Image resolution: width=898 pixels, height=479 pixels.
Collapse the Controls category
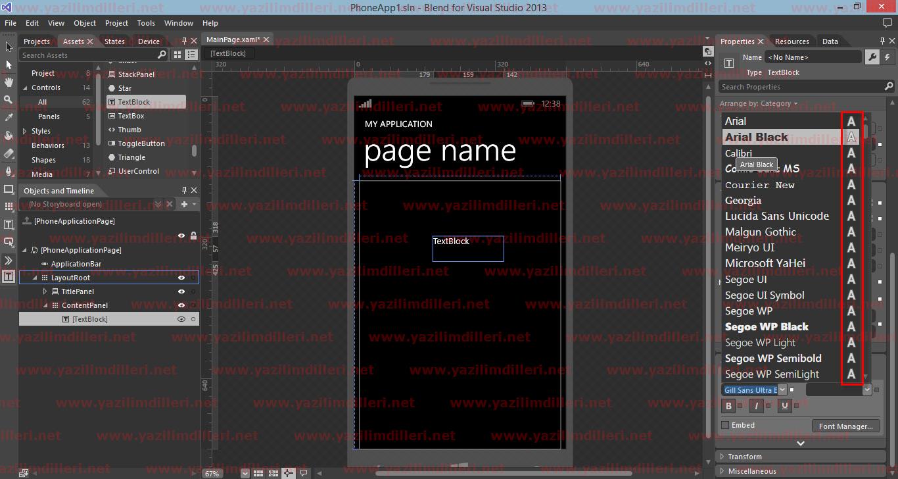25,88
